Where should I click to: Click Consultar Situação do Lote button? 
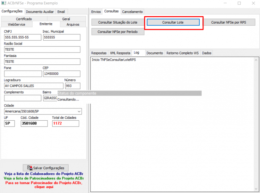[x=118, y=22]
